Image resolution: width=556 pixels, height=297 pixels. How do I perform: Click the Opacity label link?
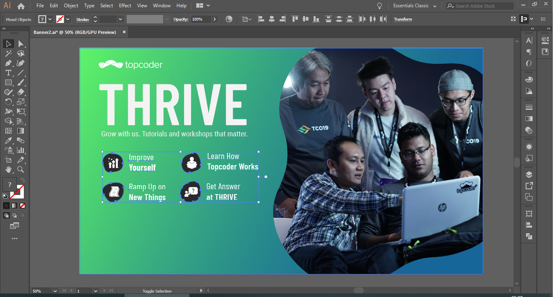pos(181,19)
